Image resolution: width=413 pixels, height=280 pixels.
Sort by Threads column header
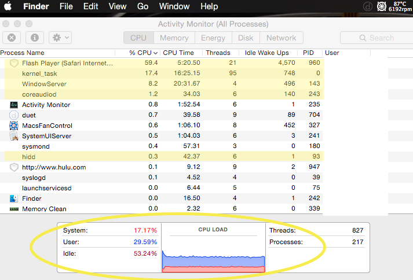click(x=218, y=53)
